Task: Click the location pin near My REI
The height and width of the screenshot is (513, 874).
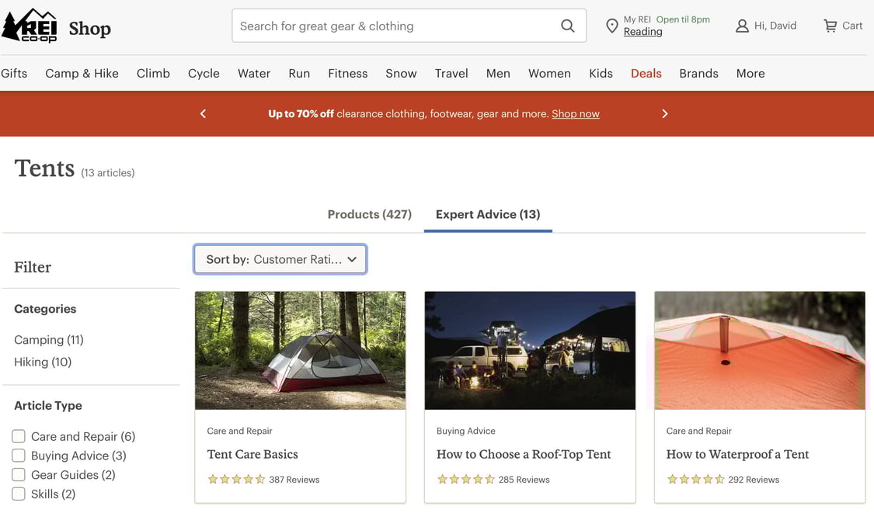Action: click(x=611, y=25)
